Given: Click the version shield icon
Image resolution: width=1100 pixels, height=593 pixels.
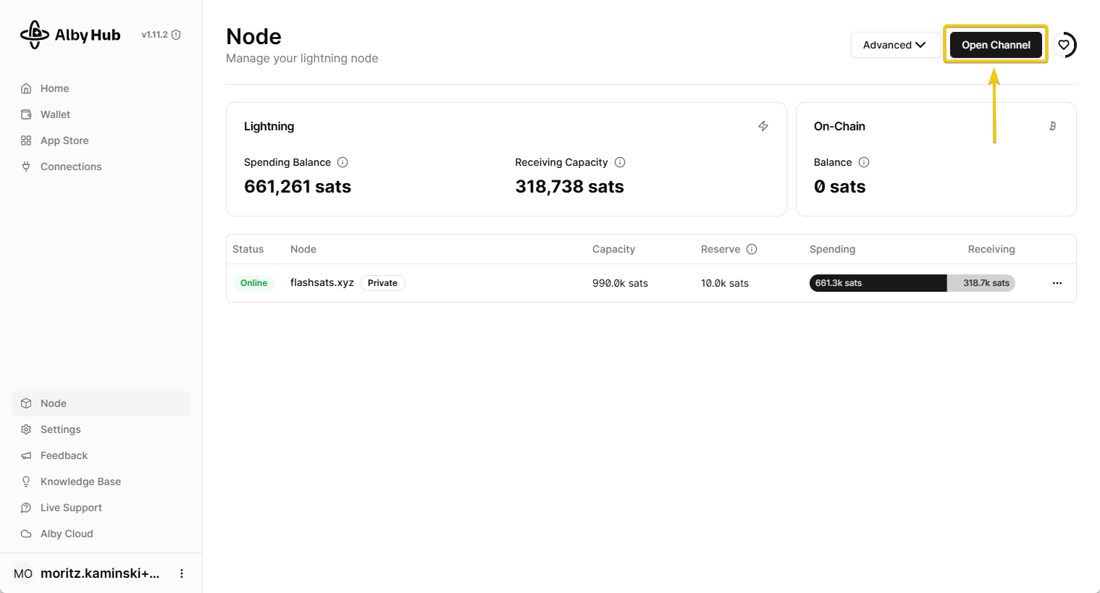Looking at the screenshot, I should tap(176, 35).
